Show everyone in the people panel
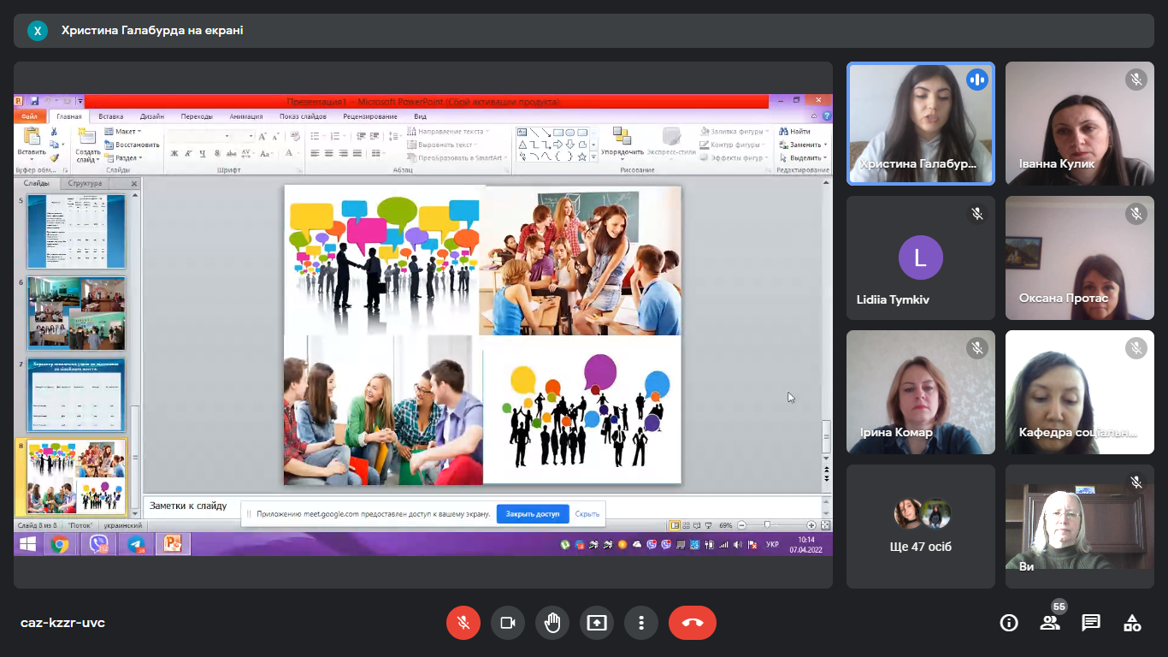Screen dimensions: 1168x657 point(1050,623)
